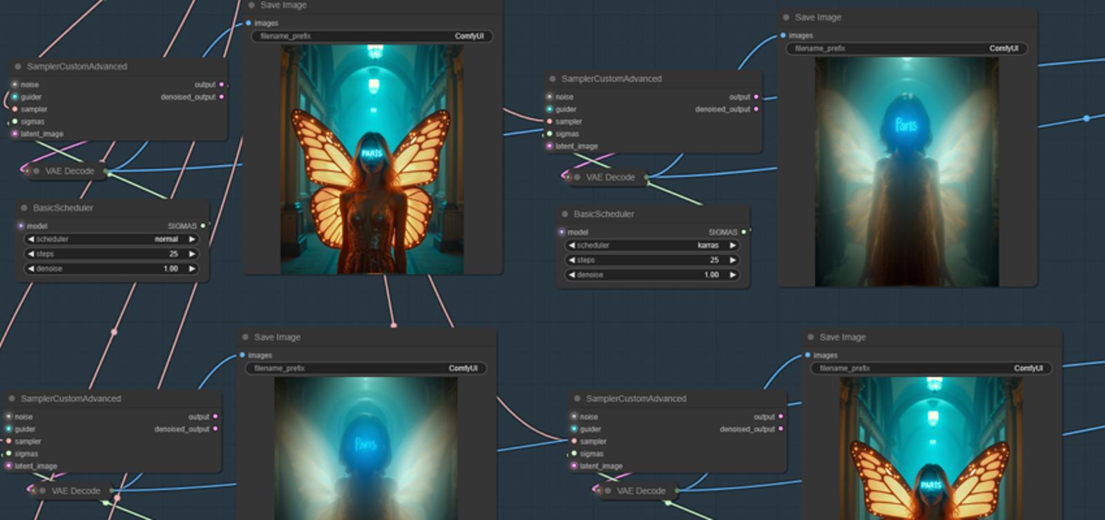1105x520 pixels.
Task: Click the guider port on the sampler above the normal scheduler
Action: tap(15, 97)
